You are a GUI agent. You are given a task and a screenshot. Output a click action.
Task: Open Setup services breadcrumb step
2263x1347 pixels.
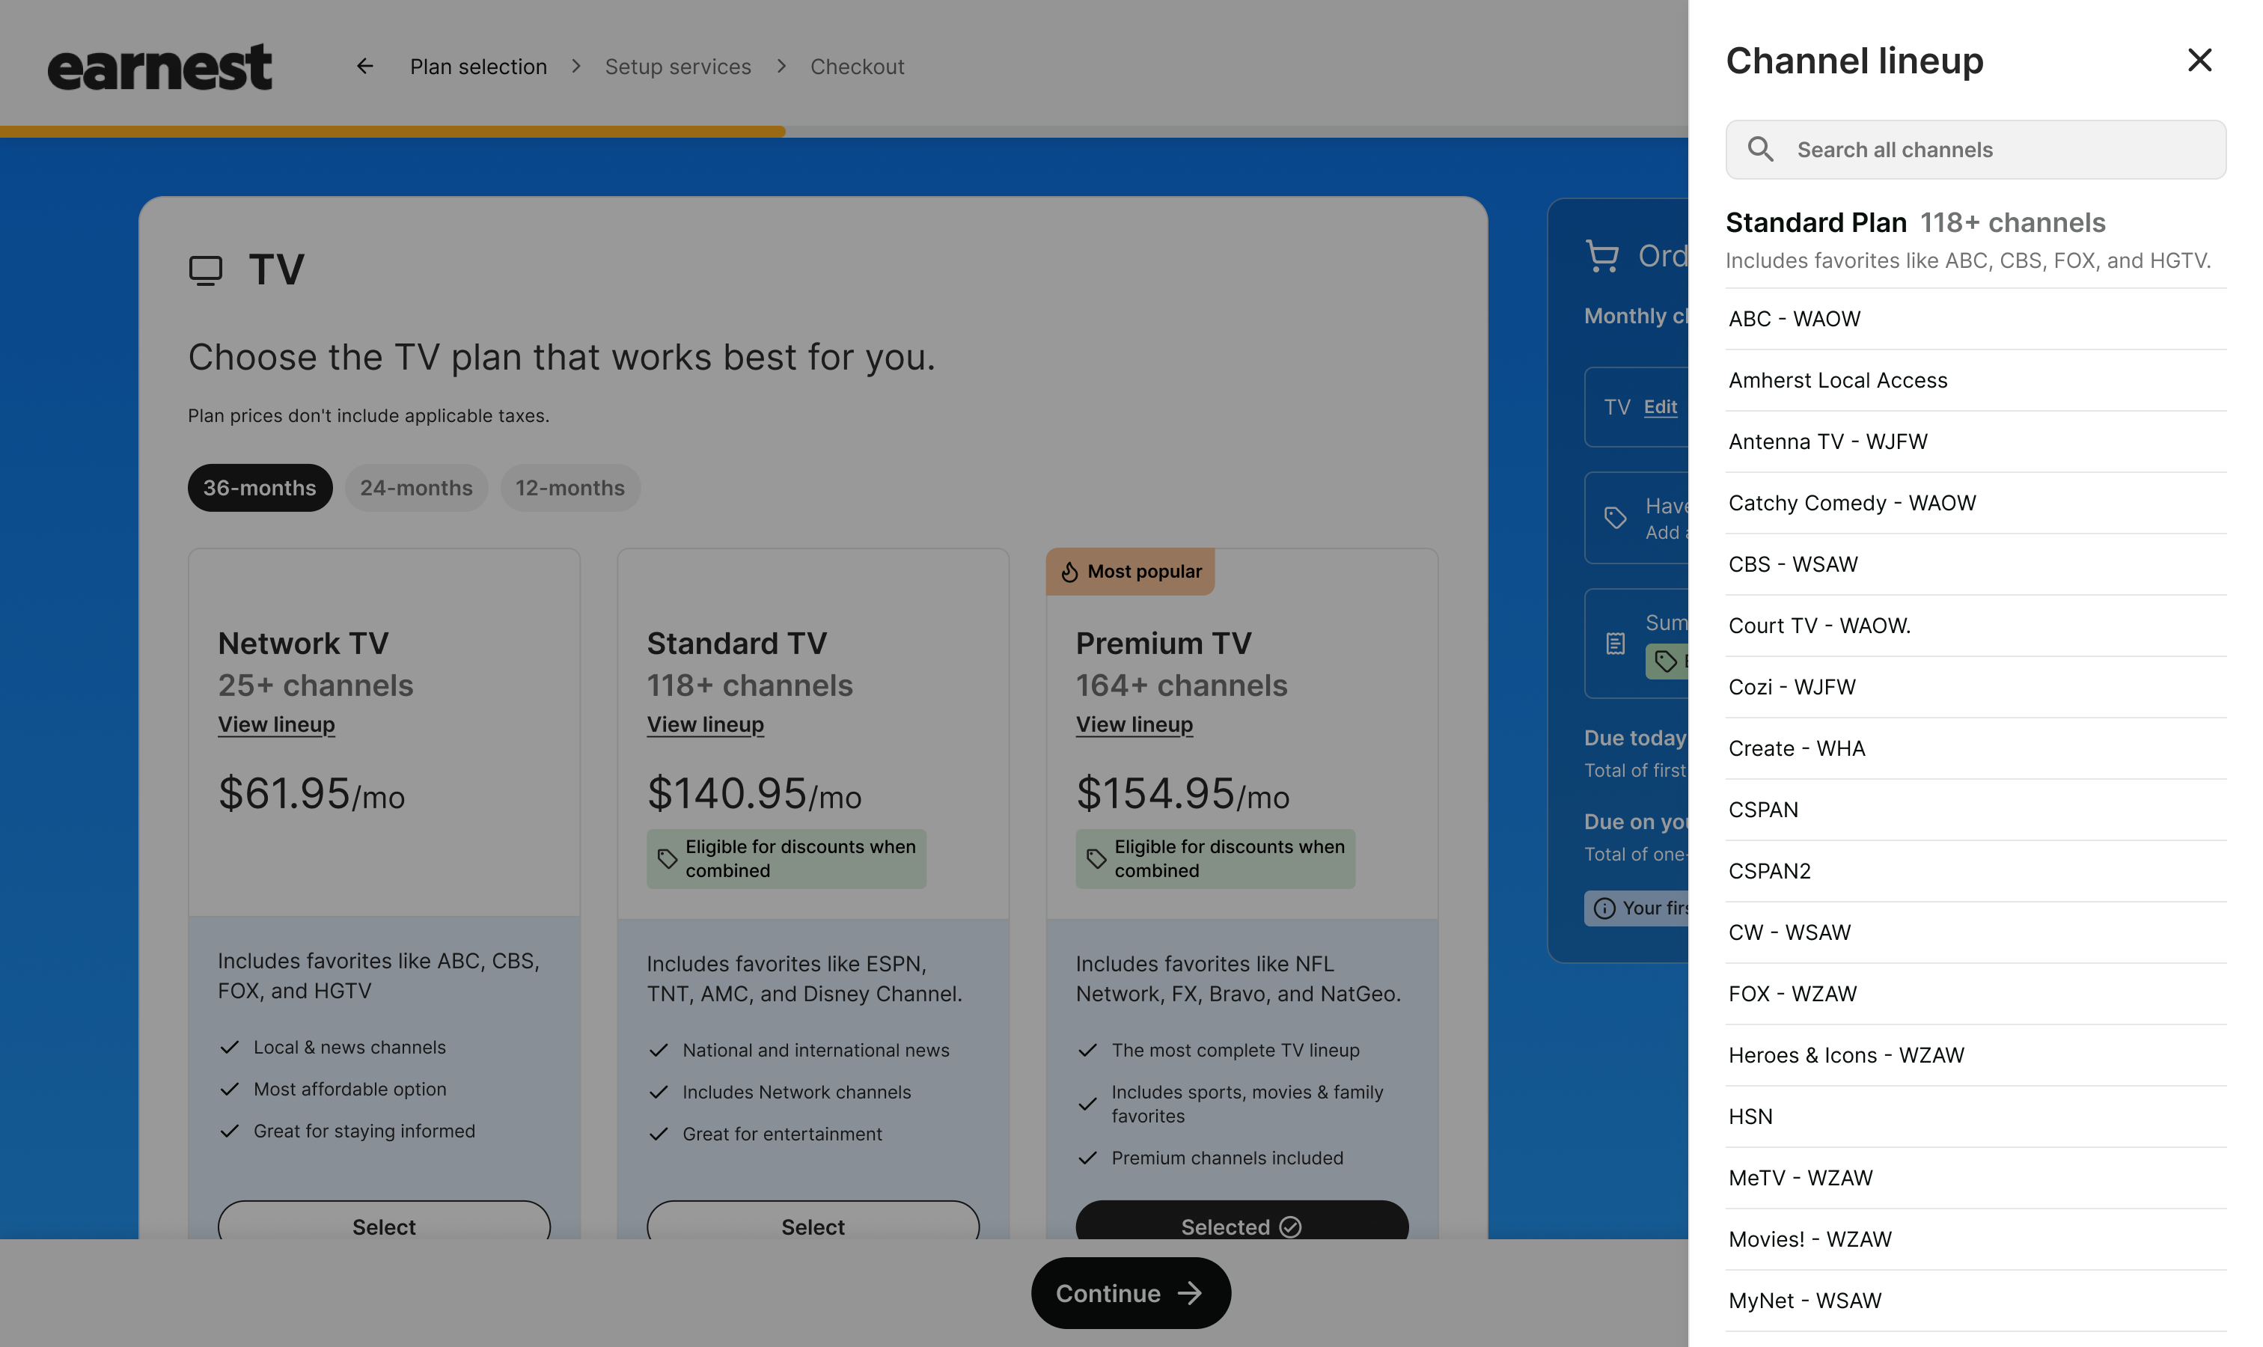click(677, 67)
